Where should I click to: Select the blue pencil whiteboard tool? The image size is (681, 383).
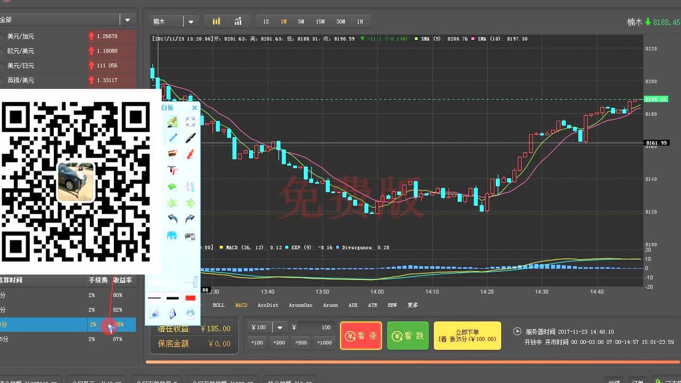pos(172,138)
